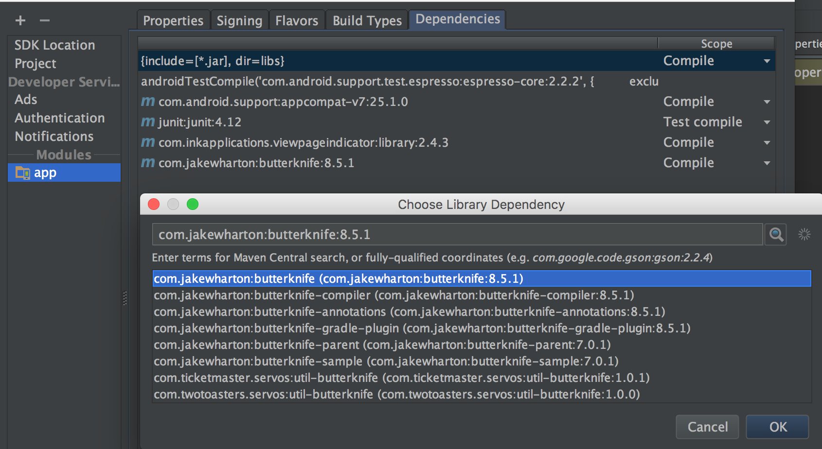Click Maven icon beside appcompat-v7 dependency
Image resolution: width=822 pixels, height=449 pixels.
pyautogui.click(x=148, y=102)
